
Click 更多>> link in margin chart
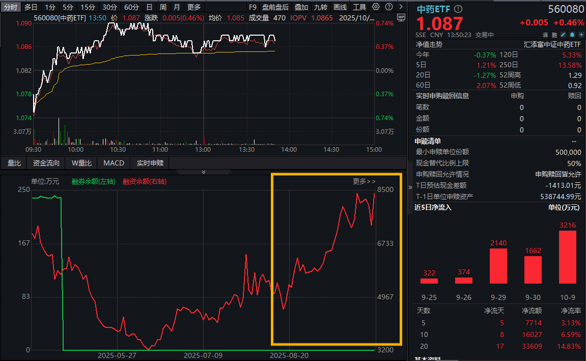364,181
